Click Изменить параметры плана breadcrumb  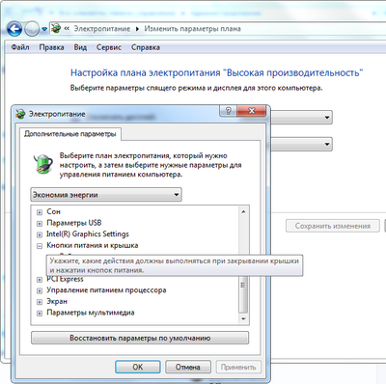click(192, 29)
